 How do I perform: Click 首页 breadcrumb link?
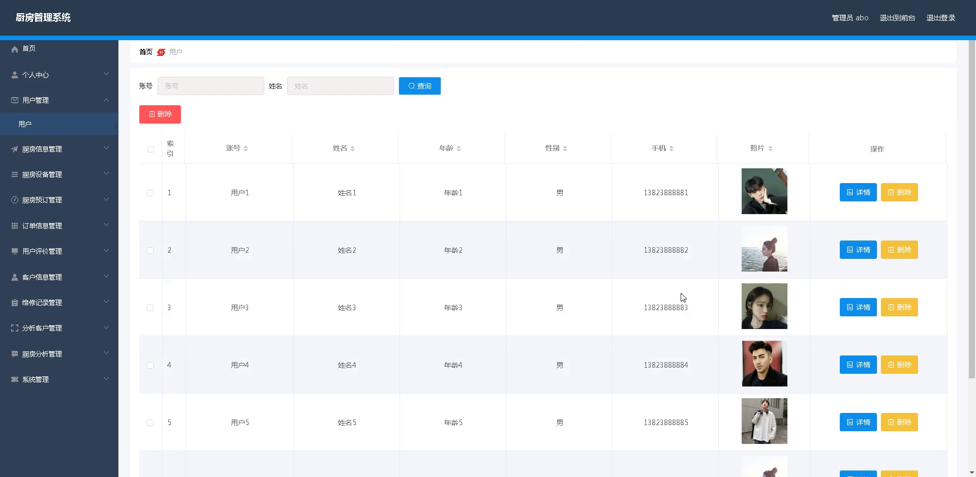pos(146,52)
